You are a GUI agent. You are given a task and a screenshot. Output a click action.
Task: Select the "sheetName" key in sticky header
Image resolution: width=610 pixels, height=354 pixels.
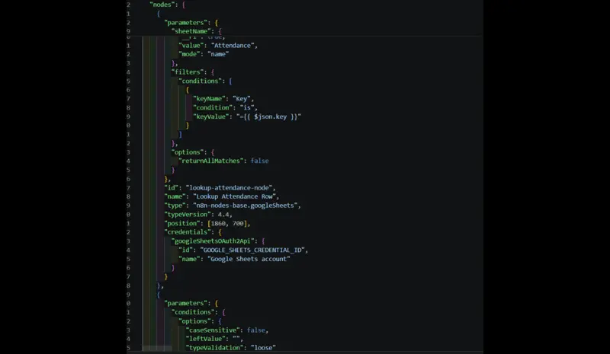click(193, 31)
